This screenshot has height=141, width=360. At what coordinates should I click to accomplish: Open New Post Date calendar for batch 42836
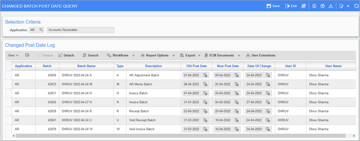[236, 75]
